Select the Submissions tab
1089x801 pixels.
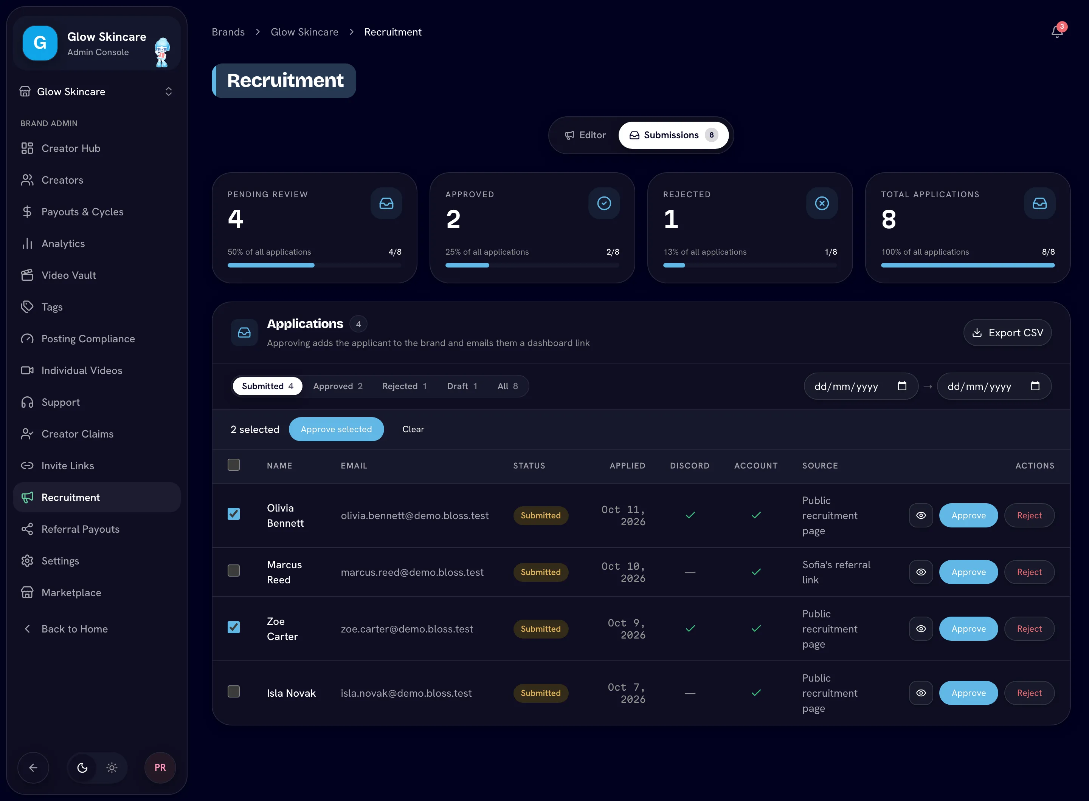pos(673,135)
